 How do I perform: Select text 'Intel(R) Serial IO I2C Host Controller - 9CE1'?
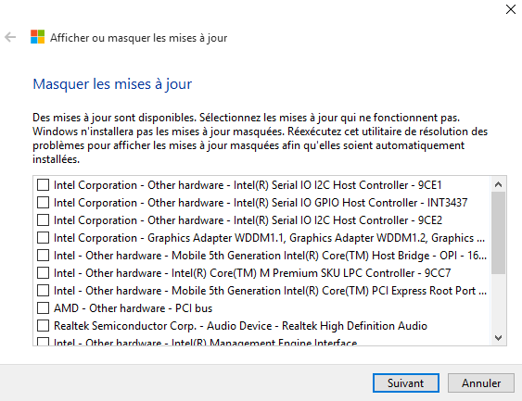coord(337,185)
